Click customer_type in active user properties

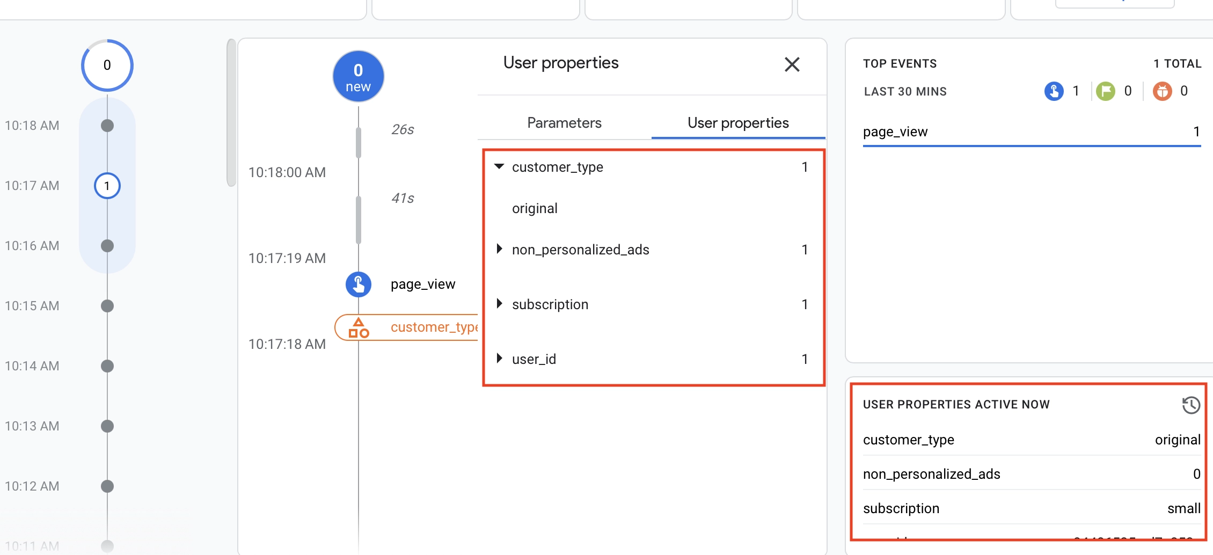pos(908,440)
